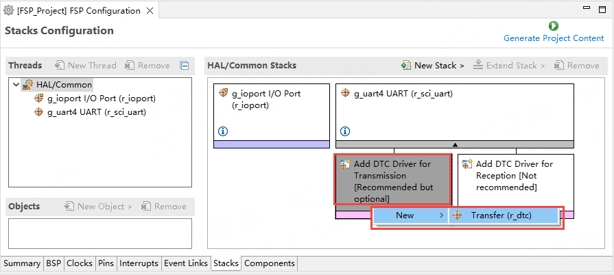Click the FSP Configuration gear icon
The image size is (614, 275).
tap(8, 11)
